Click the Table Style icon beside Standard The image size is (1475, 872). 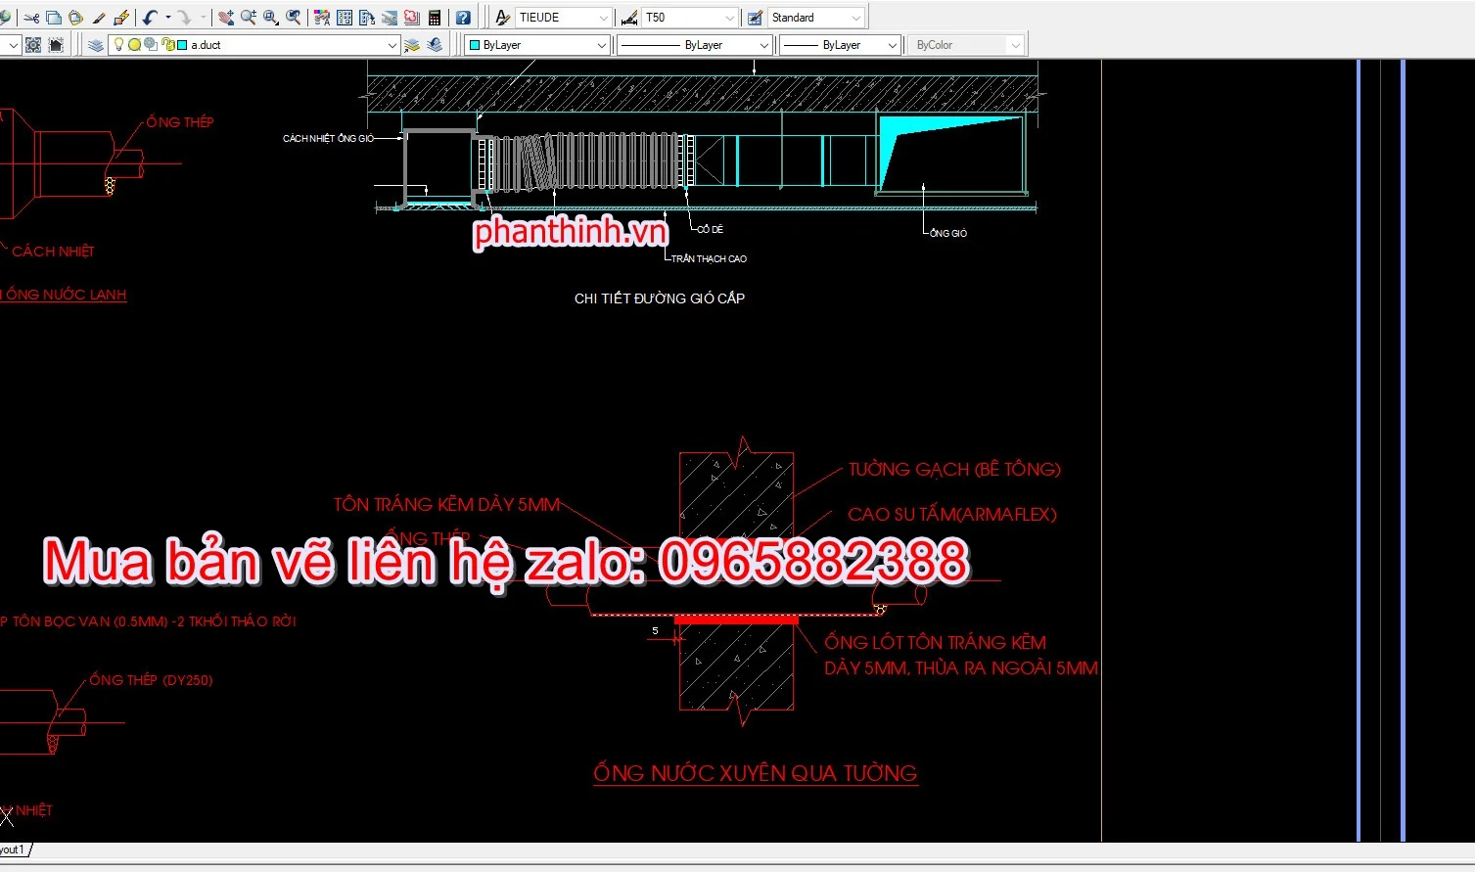756,18
